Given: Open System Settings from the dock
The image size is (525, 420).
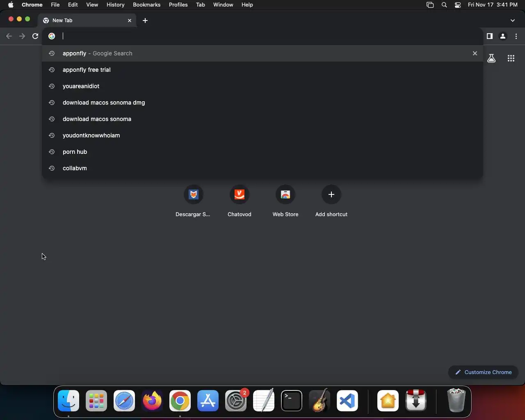Looking at the screenshot, I should tap(236, 401).
